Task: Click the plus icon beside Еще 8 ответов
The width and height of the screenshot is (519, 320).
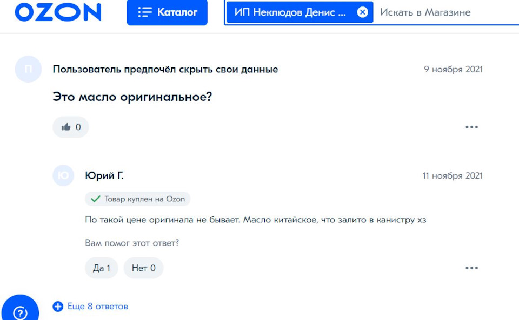Action: [58, 307]
